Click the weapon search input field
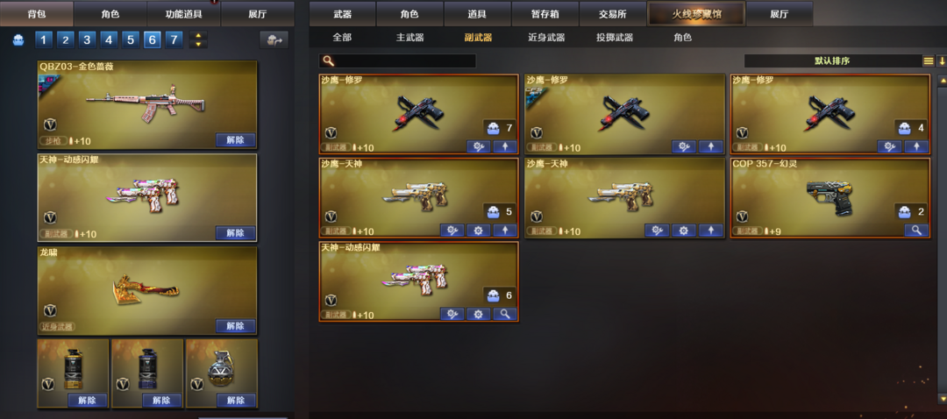Screen dimensions: 947x419 coord(397,61)
